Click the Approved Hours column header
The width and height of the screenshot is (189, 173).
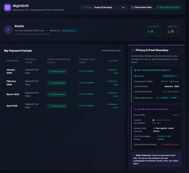(31, 61)
